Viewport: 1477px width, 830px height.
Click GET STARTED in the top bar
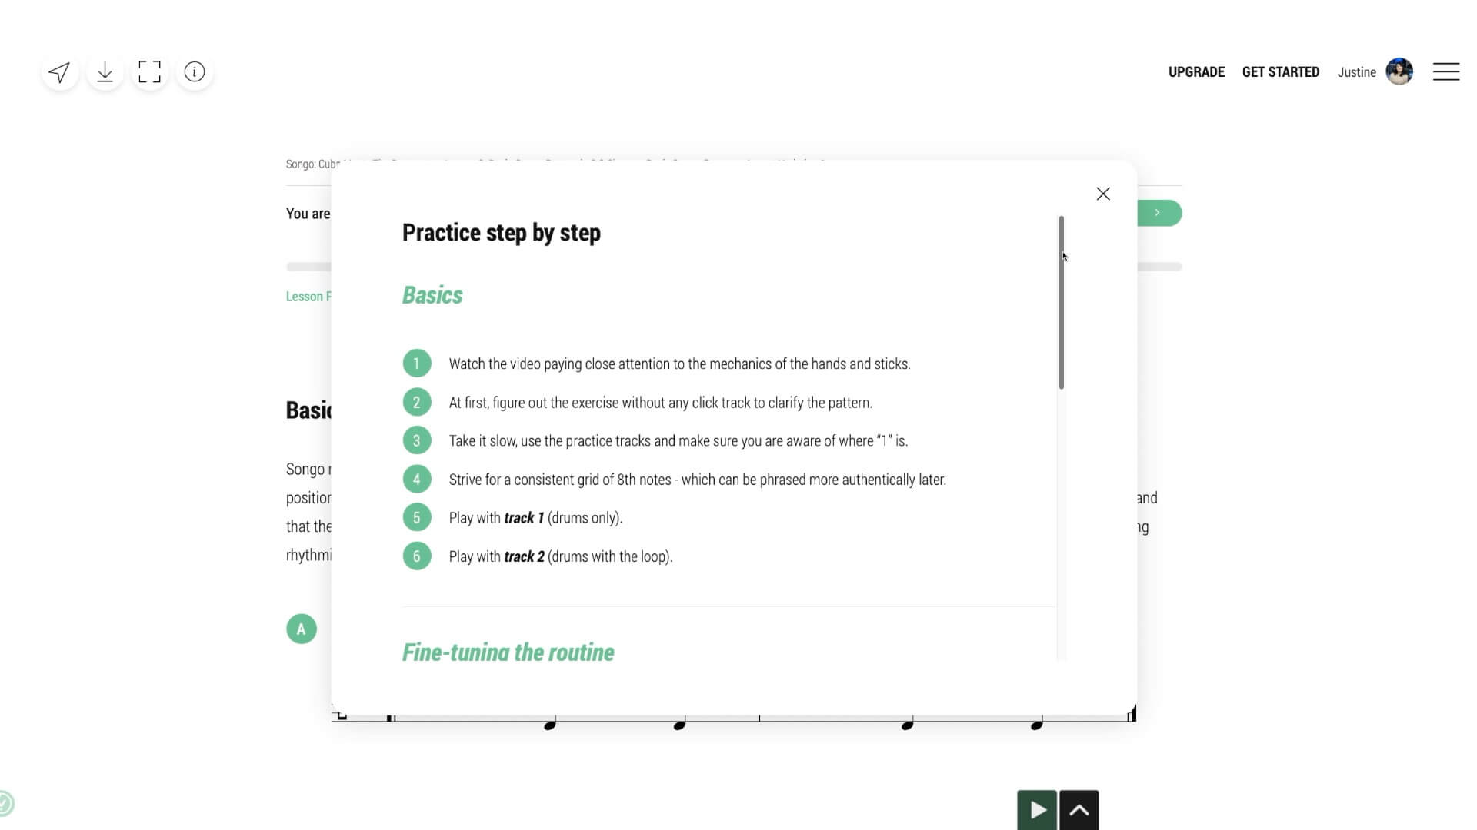[x=1280, y=71]
